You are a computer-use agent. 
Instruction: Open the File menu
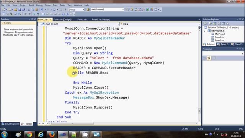pos(2,5)
